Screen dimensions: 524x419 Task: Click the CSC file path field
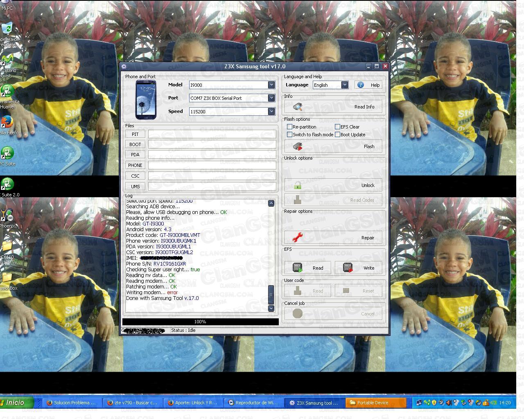[212, 176]
